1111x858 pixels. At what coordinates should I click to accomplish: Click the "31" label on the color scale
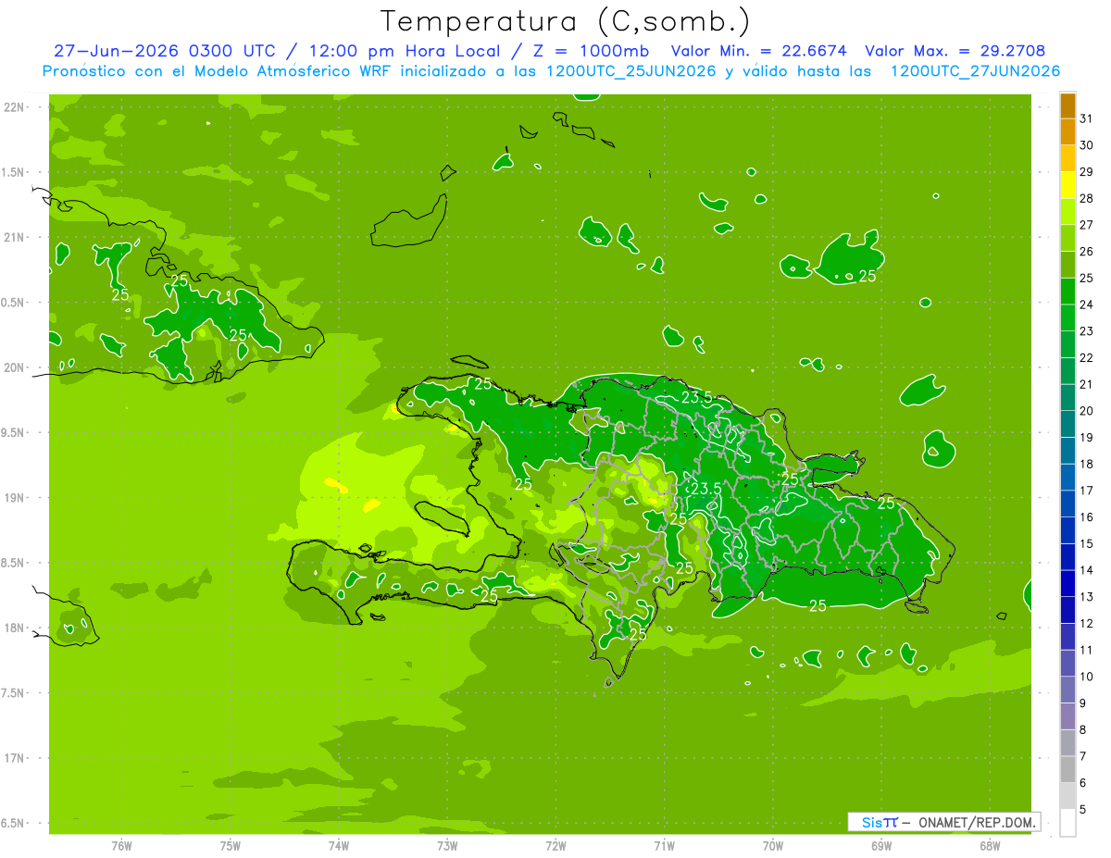[x=1086, y=118]
